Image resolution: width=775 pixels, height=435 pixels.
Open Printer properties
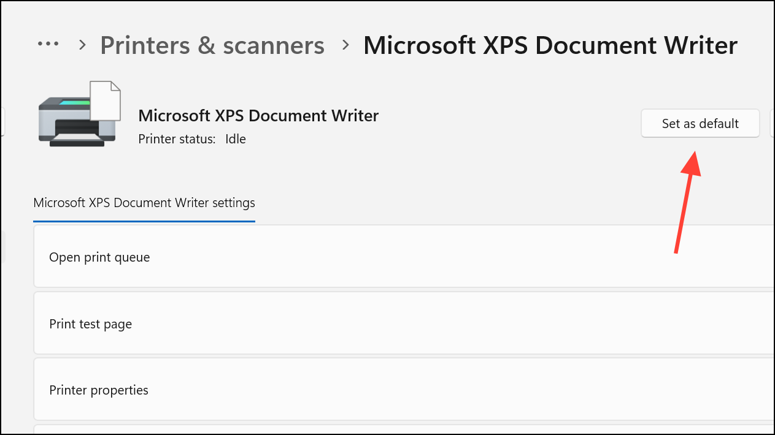[x=98, y=390]
